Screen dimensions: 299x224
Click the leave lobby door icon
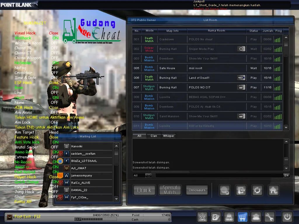pyautogui.click(x=241, y=190)
